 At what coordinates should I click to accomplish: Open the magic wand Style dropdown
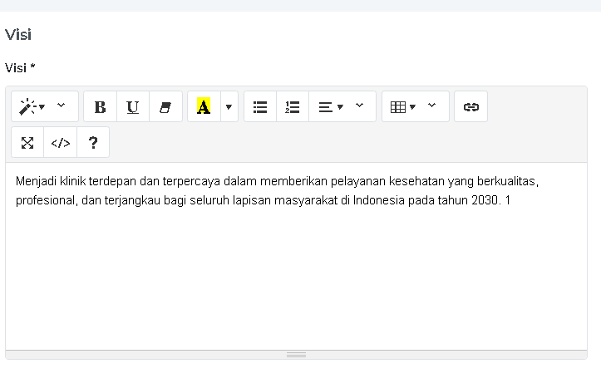click(44, 106)
